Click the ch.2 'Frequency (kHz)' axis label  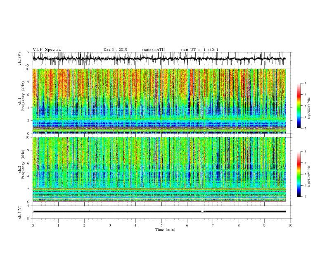(23, 164)
